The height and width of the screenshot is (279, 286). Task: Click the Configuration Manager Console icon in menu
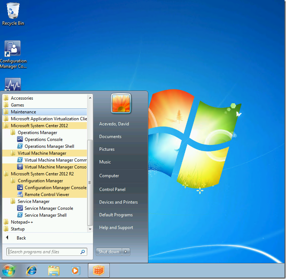(20, 188)
